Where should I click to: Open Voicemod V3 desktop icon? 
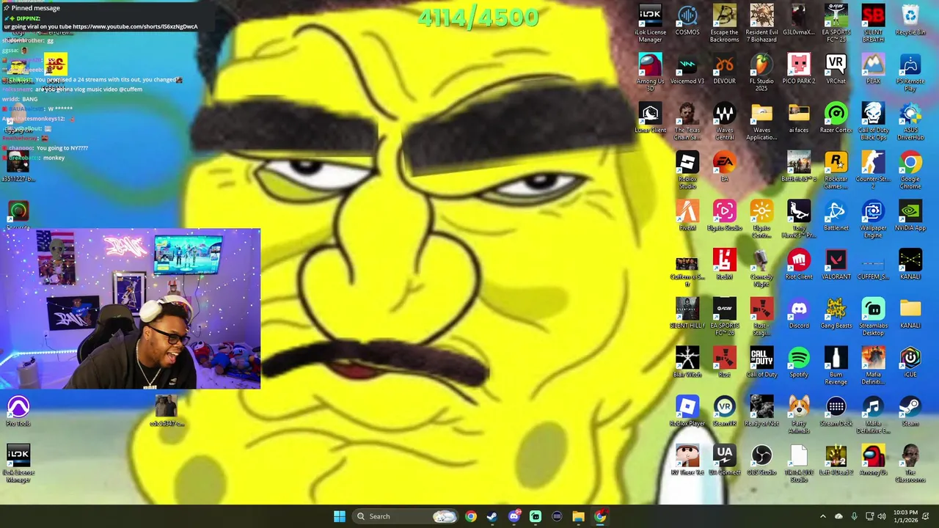point(687,70)
